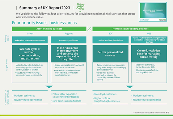Click the Four priority issues, business areas heading
Viewport: 173px width, 119px height.
pos(44,23)
